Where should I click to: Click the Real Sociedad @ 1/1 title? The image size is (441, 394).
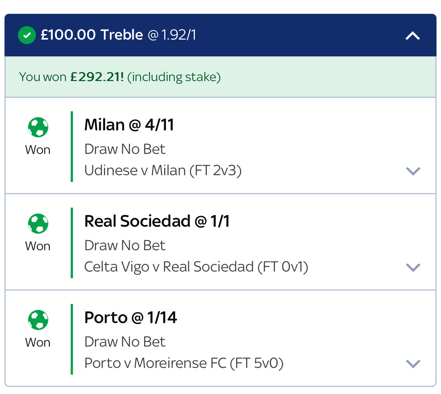pyautogui.click(x=157, y=221)
